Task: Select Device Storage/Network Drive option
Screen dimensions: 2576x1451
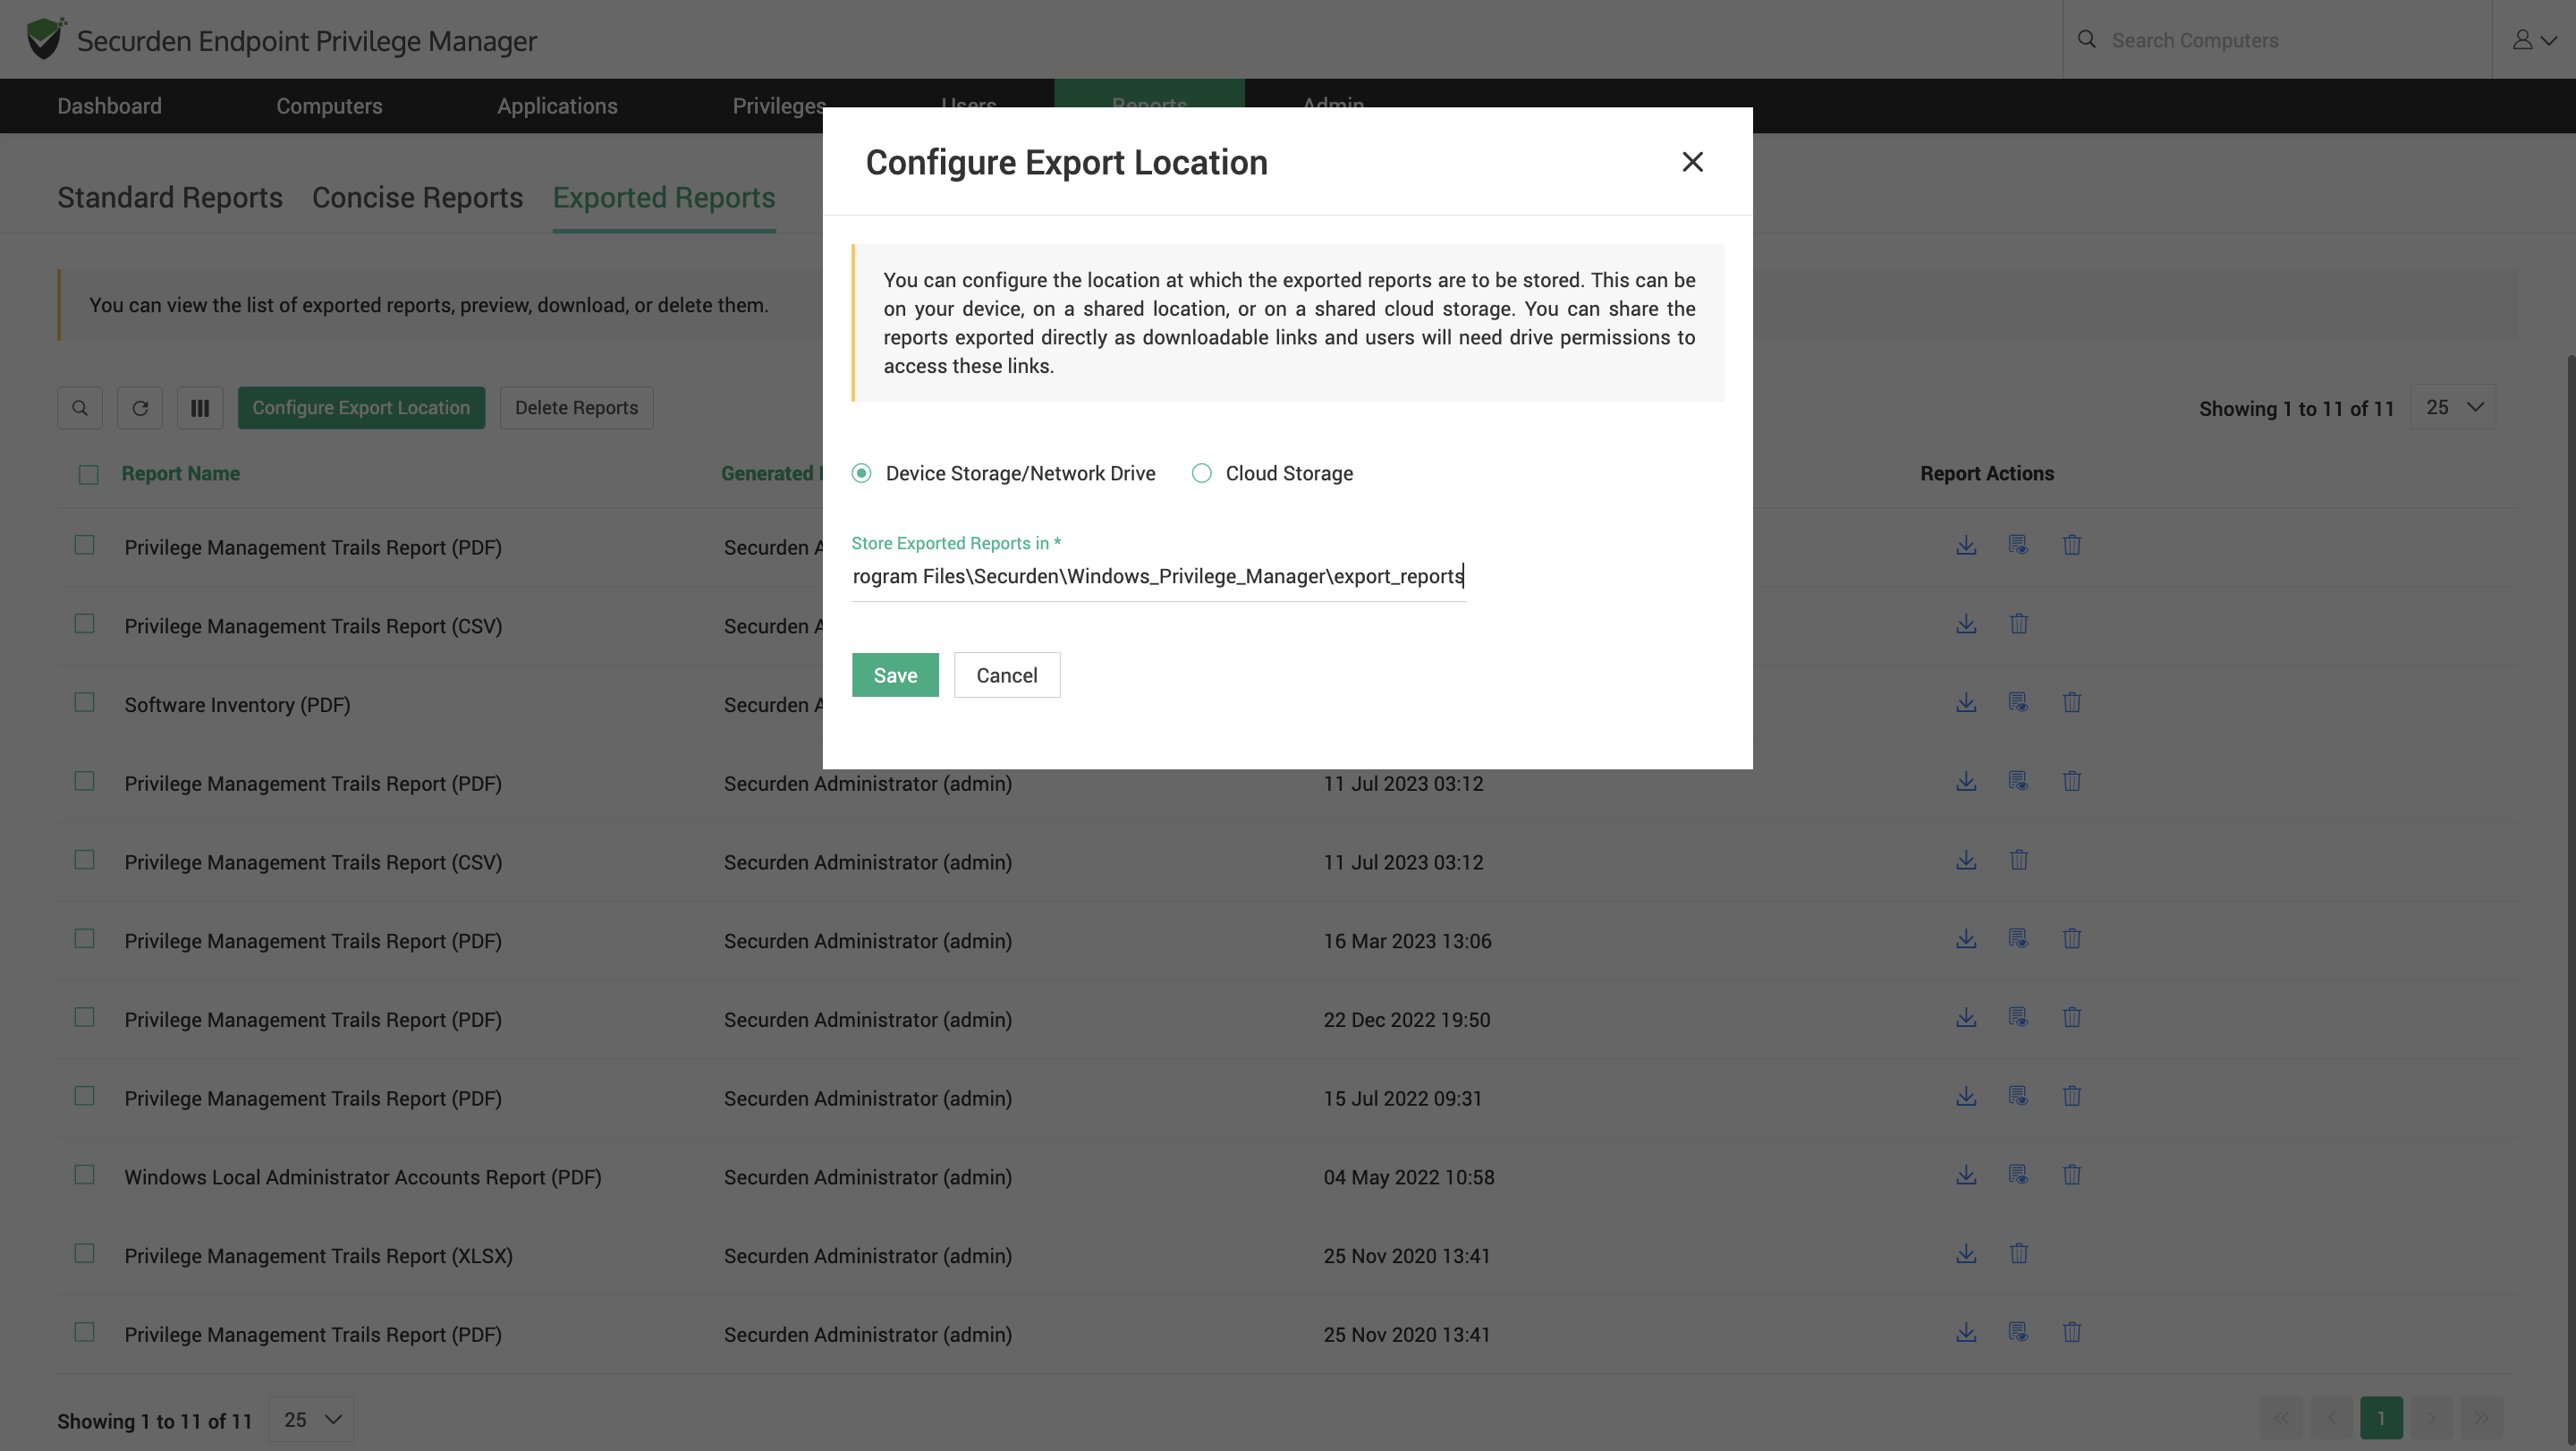Action: [861, 473]
